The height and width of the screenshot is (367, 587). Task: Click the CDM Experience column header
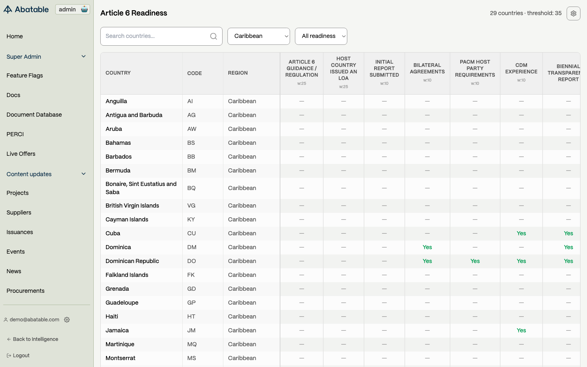point(521,69)
